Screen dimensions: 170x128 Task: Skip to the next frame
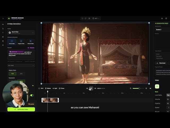pos(95,88)
